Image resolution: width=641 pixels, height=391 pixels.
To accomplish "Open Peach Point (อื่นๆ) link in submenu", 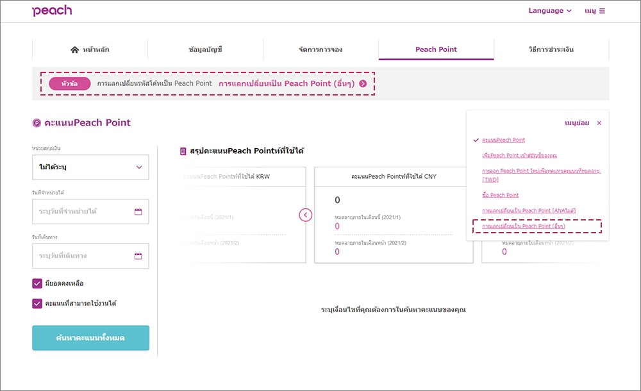I will tap(523, 226).
